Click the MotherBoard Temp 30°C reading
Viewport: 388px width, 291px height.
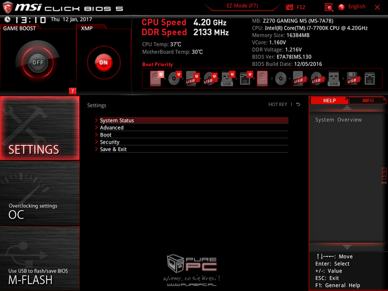tap(172, 52)
